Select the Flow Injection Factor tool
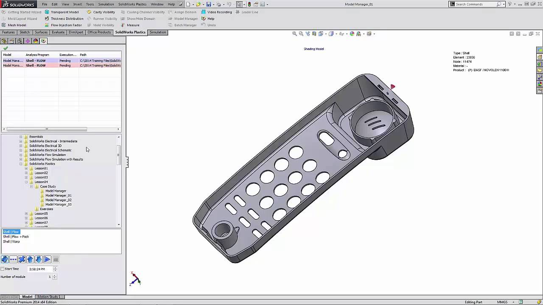 tap(63, 25)
